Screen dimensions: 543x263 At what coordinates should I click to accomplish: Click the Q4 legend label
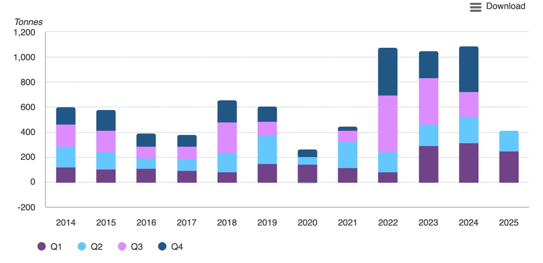177,247
